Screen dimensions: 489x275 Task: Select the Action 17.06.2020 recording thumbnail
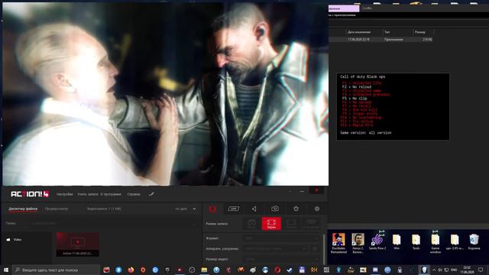point(78,244)
